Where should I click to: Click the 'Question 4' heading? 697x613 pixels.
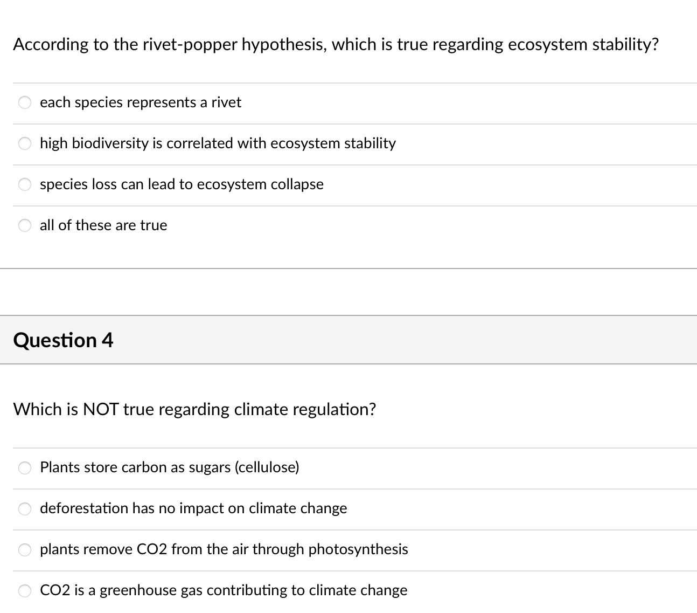pyautogui.click(x=63, y=340)
